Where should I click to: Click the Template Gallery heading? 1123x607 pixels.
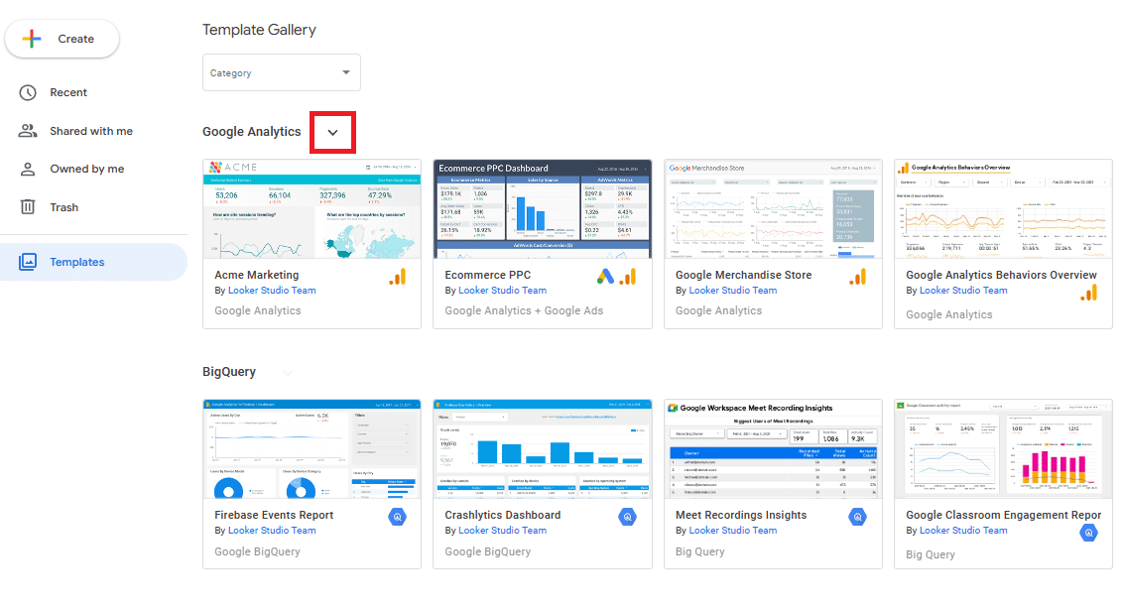pyautogui.click(x=259, y=30)
